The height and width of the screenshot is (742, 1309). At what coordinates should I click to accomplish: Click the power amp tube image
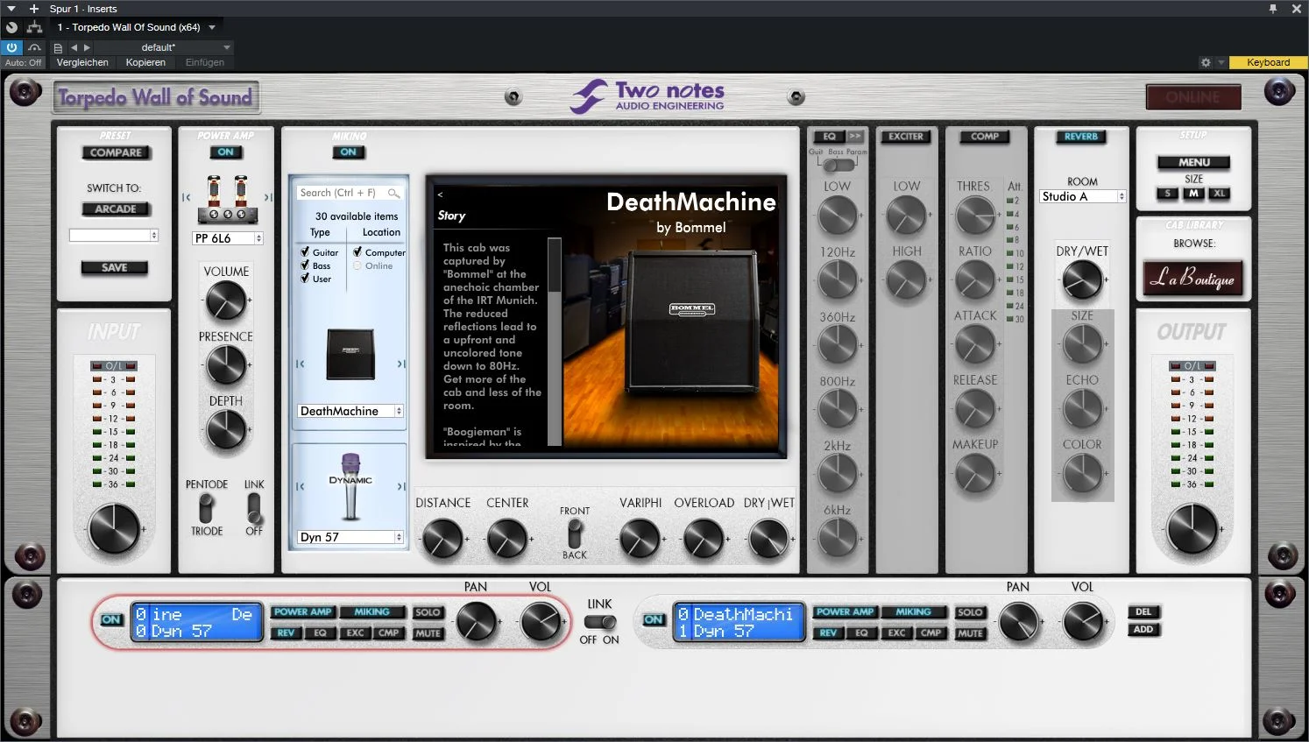click(227, 200)
